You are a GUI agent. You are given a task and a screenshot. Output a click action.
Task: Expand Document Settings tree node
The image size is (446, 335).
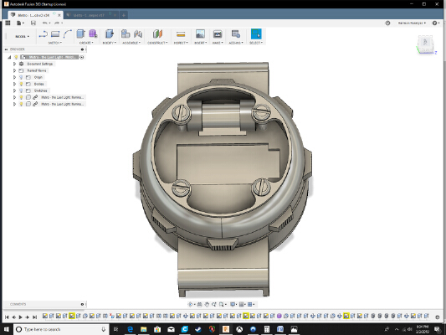click(x=14, y=64)
